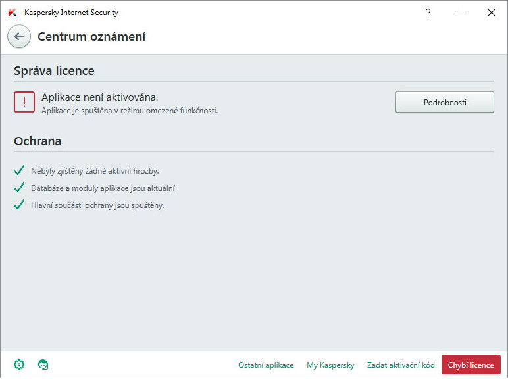
Task: Click the 'Aplikace není aktivována' message
Action: [100, 97]
